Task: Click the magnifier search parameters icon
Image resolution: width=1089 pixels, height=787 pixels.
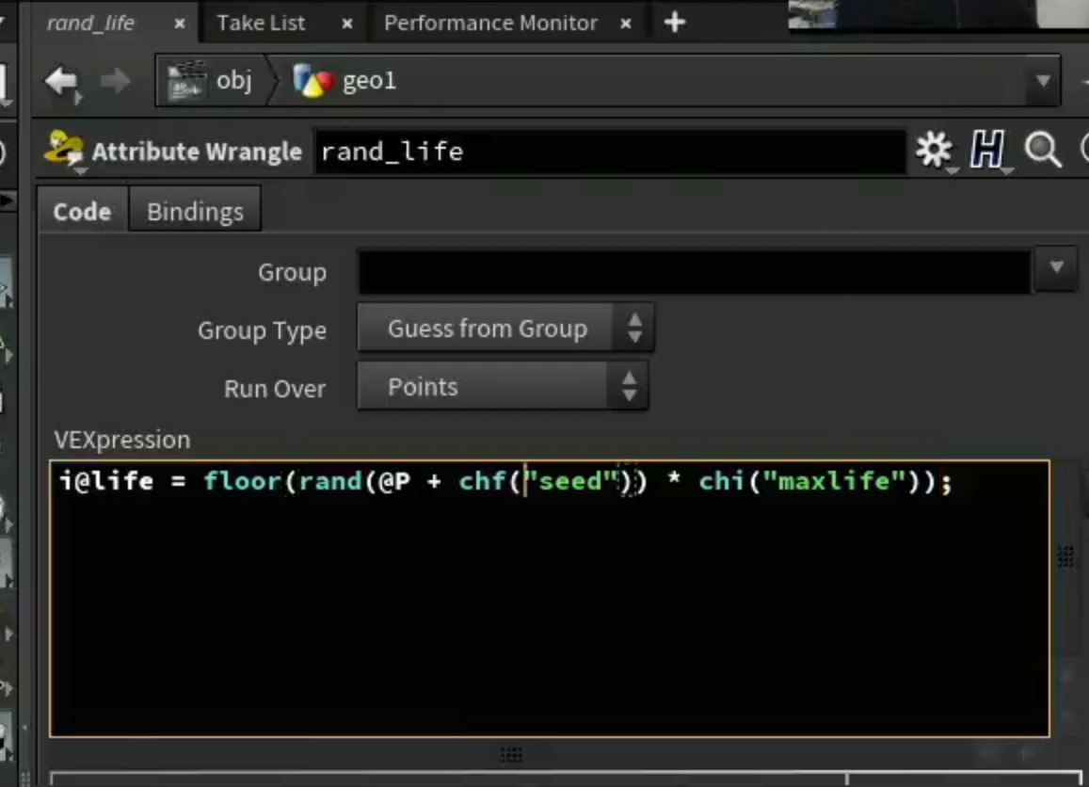Action: (1043, 150)
